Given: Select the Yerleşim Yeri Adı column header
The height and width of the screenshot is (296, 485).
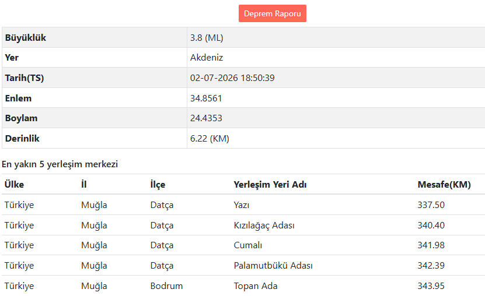Looking at the screenshot, I should (270, 185).
